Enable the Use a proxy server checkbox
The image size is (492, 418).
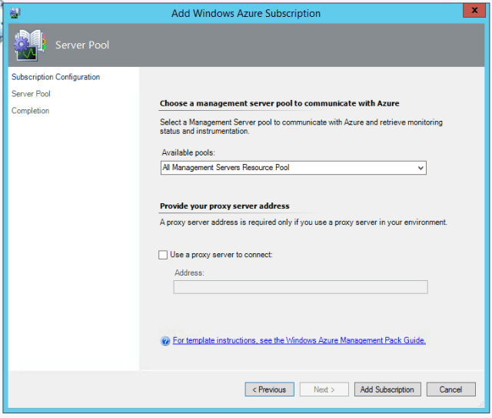click(x=163, y=255)
